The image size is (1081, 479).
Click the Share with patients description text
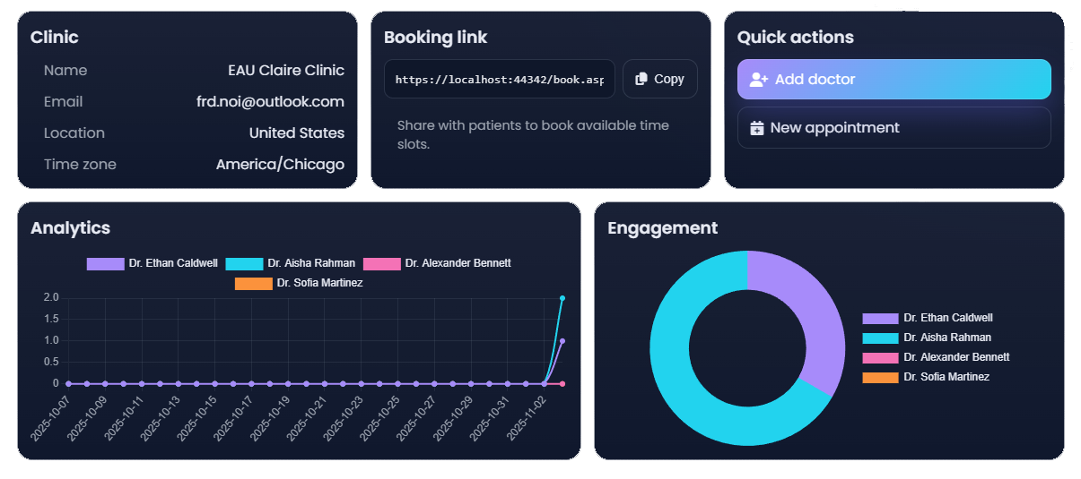pyautogui.click(x=533, y=134)
